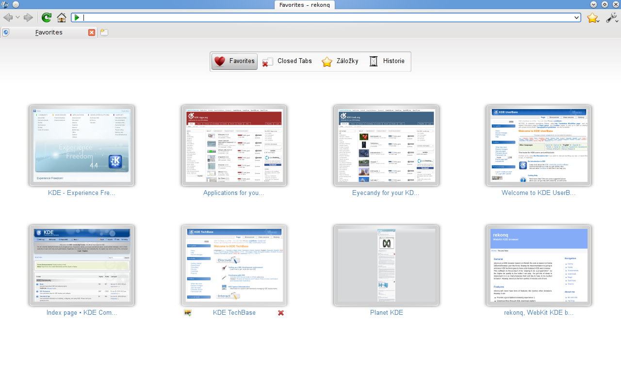This screenshot has width=621, height=388.
Task: Go back using the back arrow
Action: click(8, 17)
